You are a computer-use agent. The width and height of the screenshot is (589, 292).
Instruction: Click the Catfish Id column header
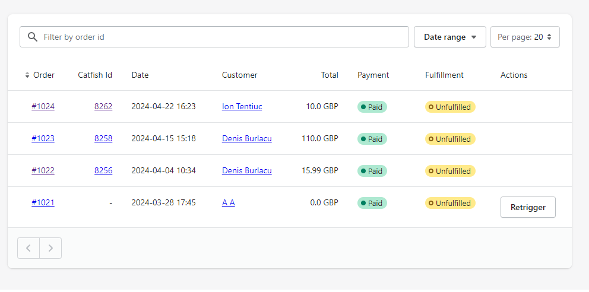[x=95, y=75]
